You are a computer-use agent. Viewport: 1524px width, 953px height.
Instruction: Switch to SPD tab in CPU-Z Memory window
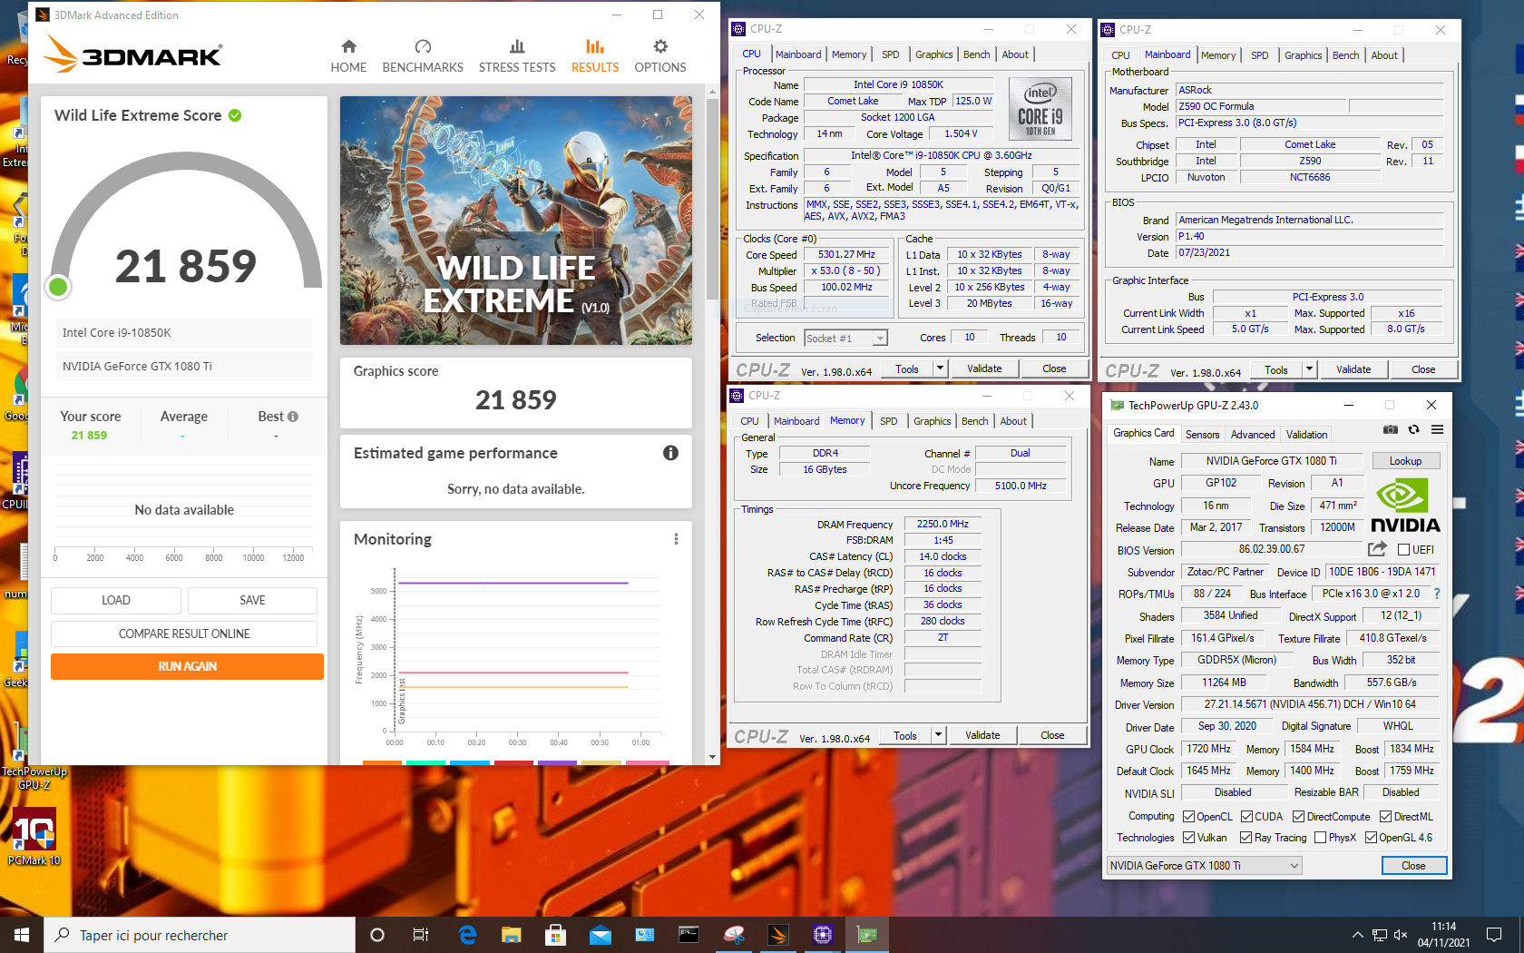(x=888, y=421)
